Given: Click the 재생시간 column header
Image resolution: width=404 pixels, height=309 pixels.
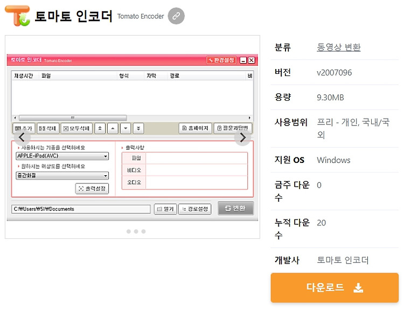Looking at the screenshot, I should [x=24, y=76].
